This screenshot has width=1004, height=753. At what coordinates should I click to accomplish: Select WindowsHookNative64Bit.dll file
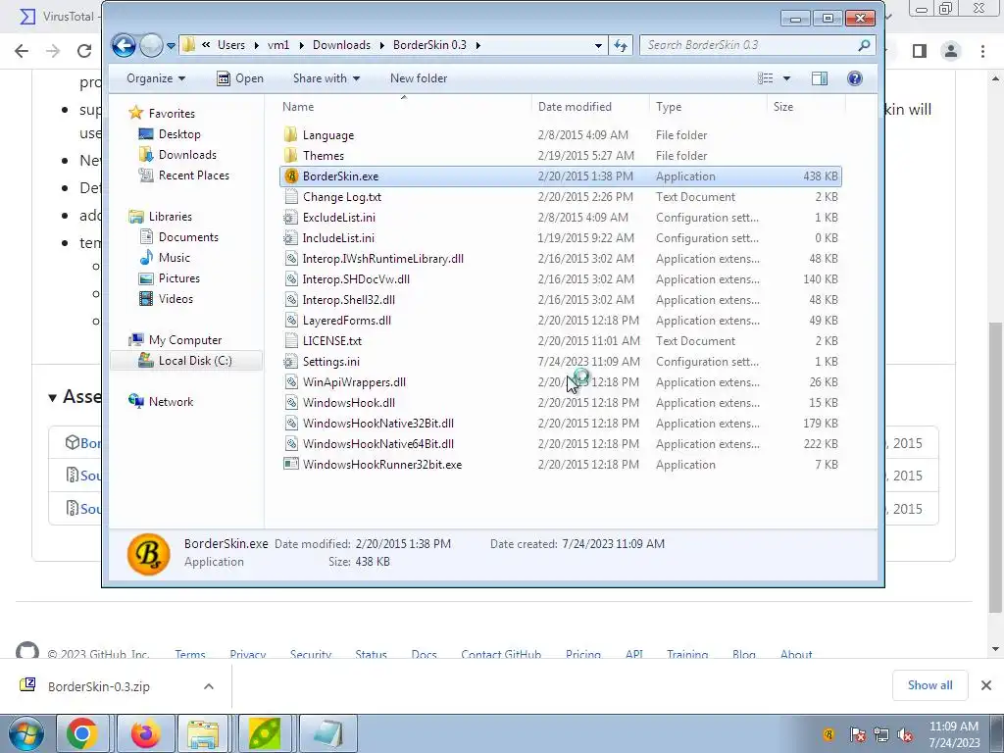[x=377, y=444]
